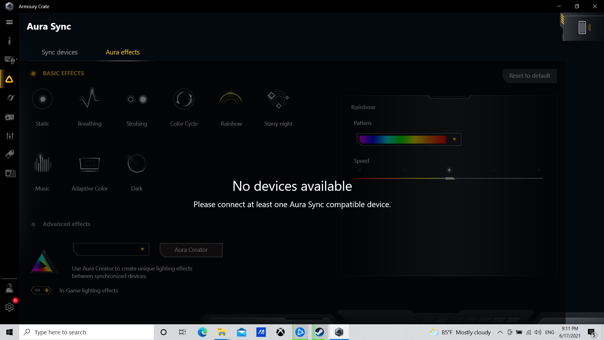Expand the Rainbow Pattern dropdown
This screenshot has height=340, width=604.
click(x=454, y=139)
